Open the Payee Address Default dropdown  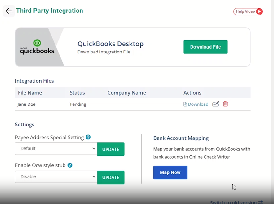56,149
